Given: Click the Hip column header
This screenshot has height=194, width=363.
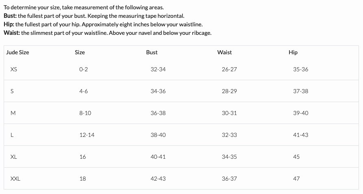Looking at the screenshot, I should point(293,52).
